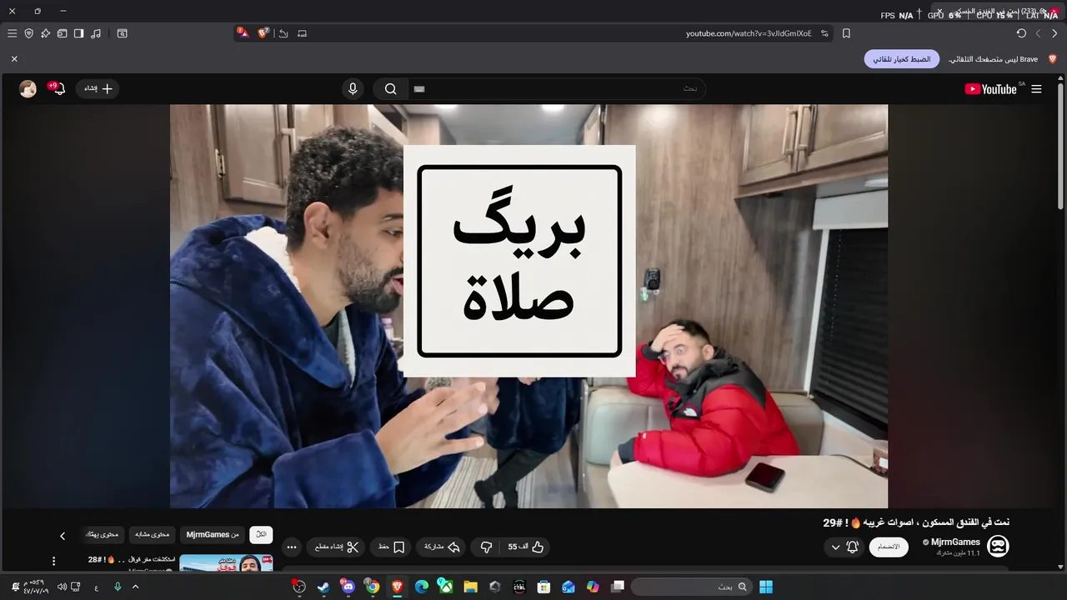The height and width of the screenshot is (600, 1067).
Task: Show hidden system tray icons
Action: (135, 587)
